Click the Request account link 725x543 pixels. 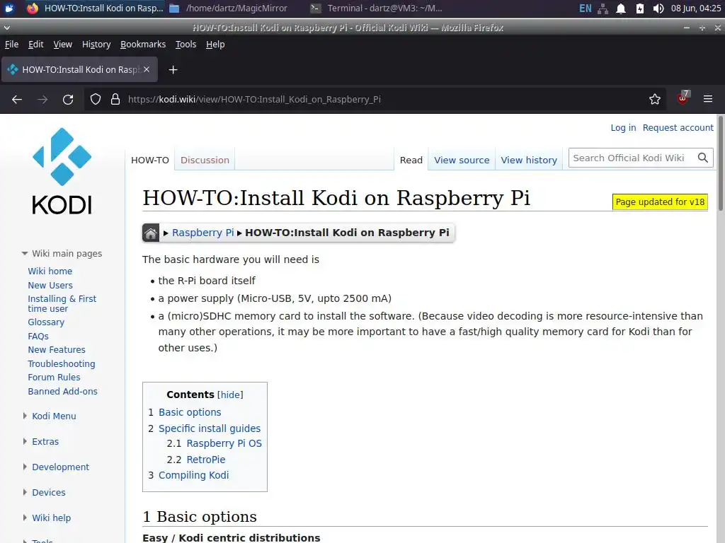[x=678, y=127]
